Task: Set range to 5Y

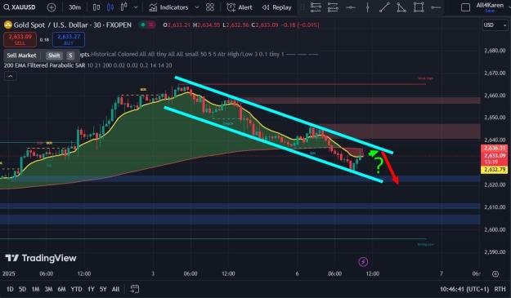Action: [103, 289]
